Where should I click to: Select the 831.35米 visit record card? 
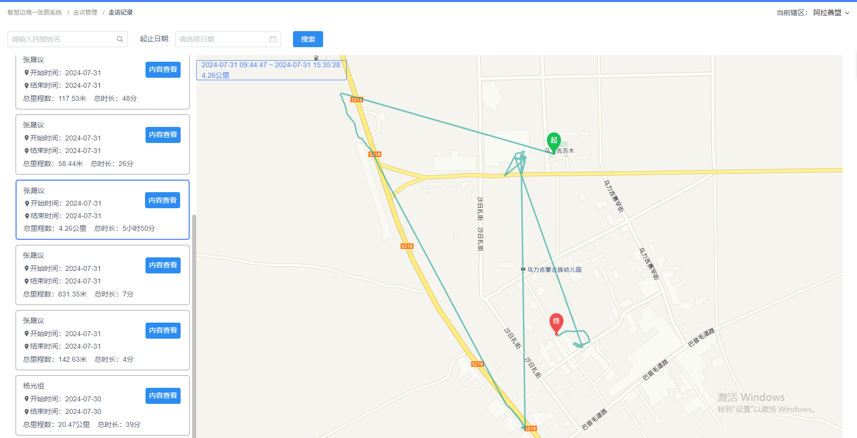point(102,275)
